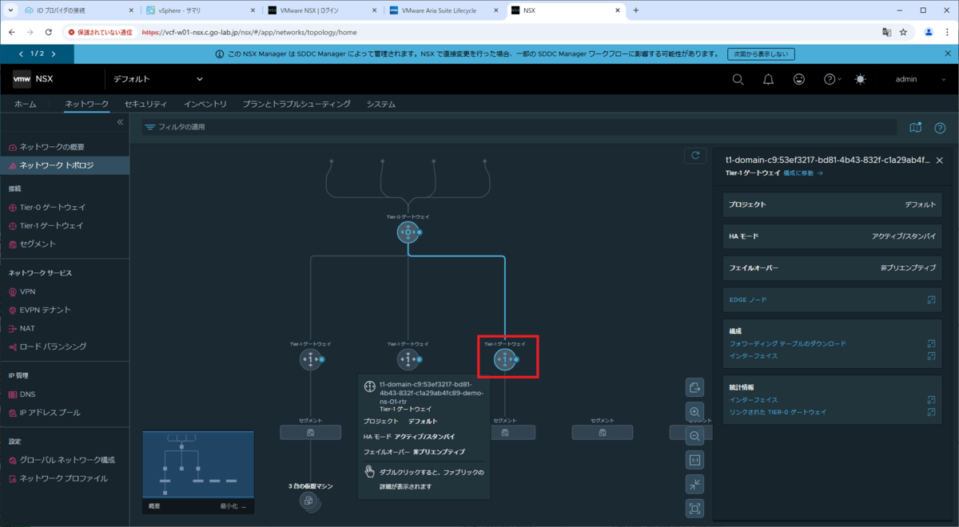The width and height of the screenshot is (959, 527).
Task: Close the Tier-1 gateway details panel
Action: coord(939,160)
